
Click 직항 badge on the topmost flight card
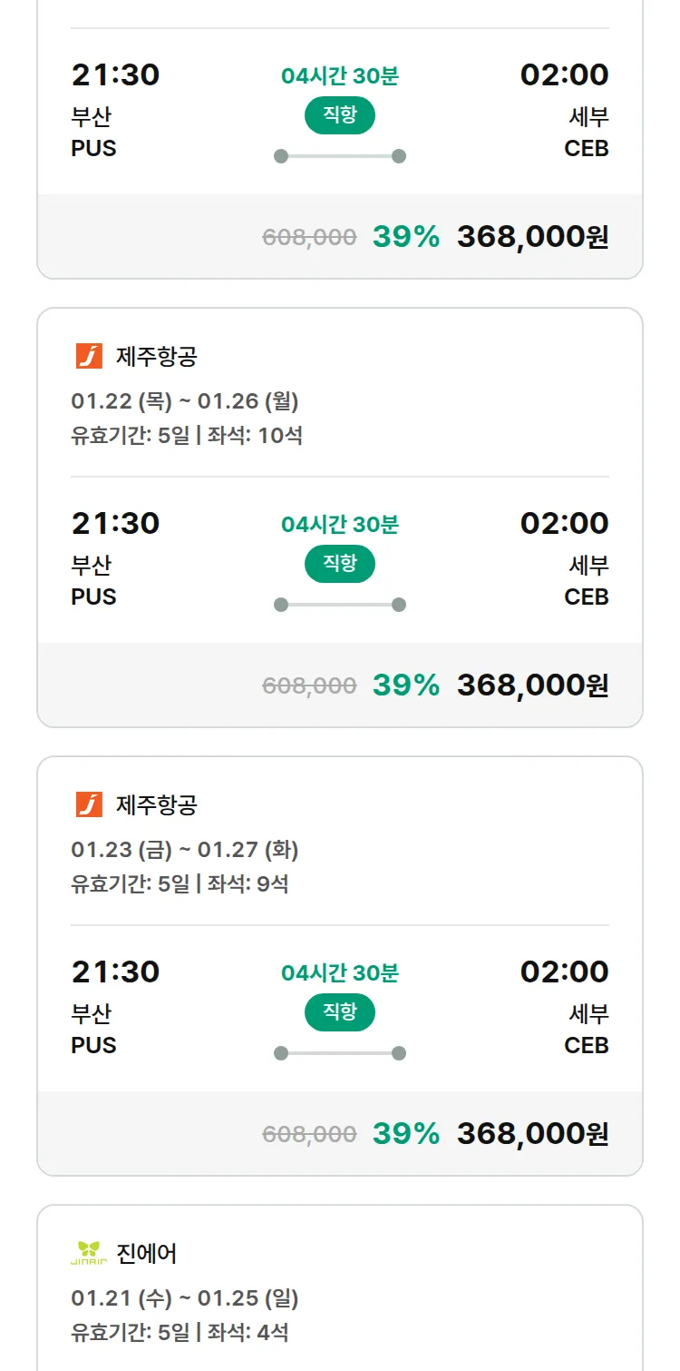coord(339,115)
